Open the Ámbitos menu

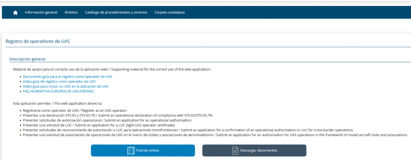click(71, 12)
